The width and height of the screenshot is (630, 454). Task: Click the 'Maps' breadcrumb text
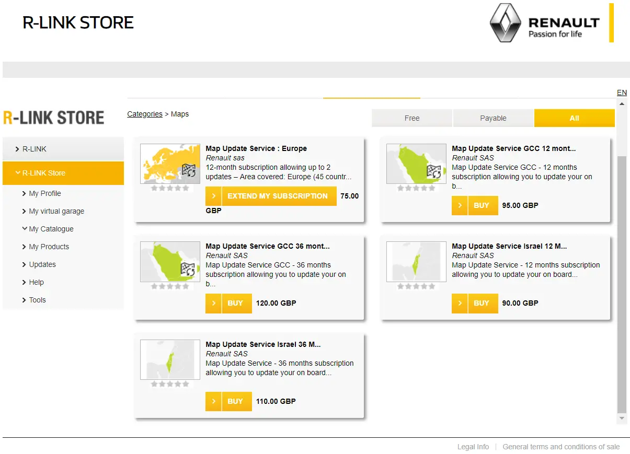point(180,114)
